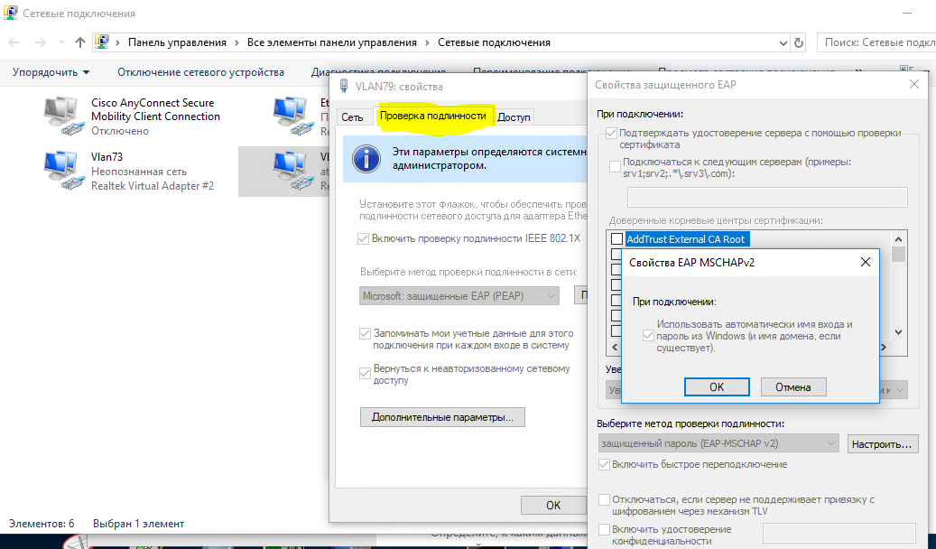Toggle server certificate verification checkbox
936x549 pixels.
(x=611, y=133)
